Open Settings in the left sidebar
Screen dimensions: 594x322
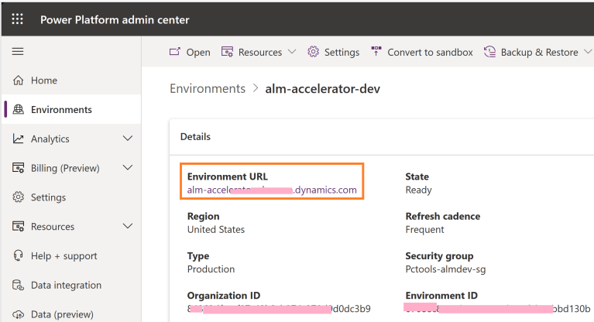click(48, 197)
